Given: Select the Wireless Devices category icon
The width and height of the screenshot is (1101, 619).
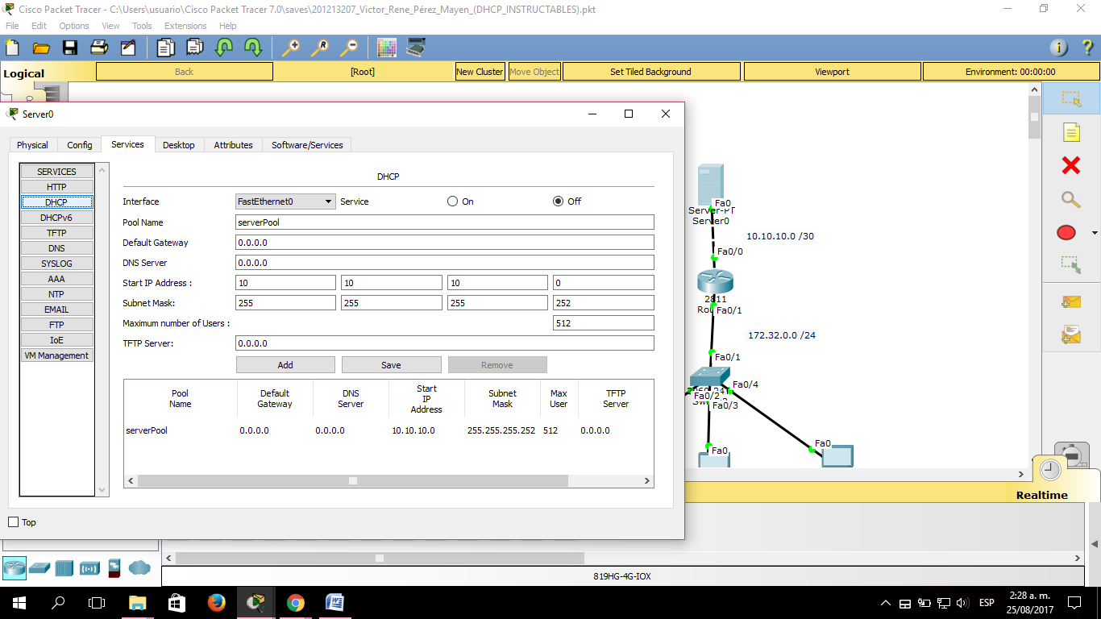Looking at the screenshot, I should [x=89, y=568].
